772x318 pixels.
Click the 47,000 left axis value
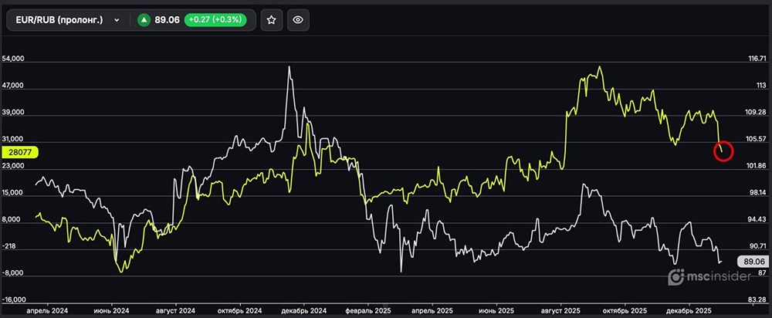click(13, 86)
